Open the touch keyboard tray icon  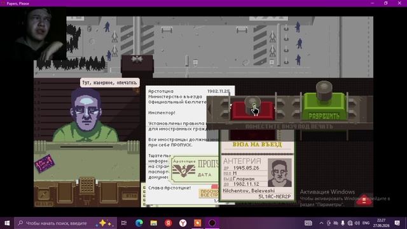[x=308, y=223]
